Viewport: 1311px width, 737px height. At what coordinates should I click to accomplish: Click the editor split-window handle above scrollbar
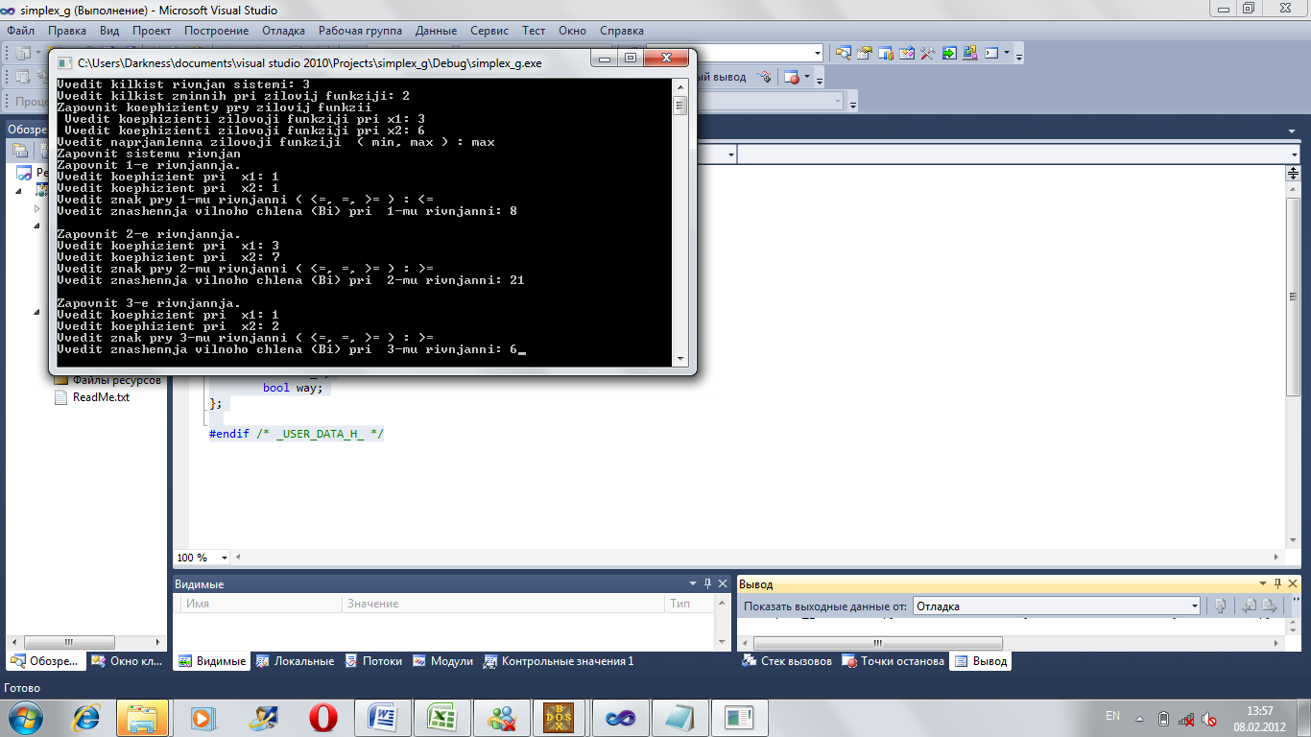[1293, 174]
